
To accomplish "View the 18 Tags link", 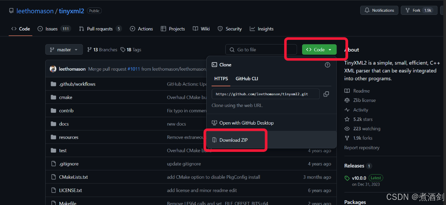I will pos(131,50).
